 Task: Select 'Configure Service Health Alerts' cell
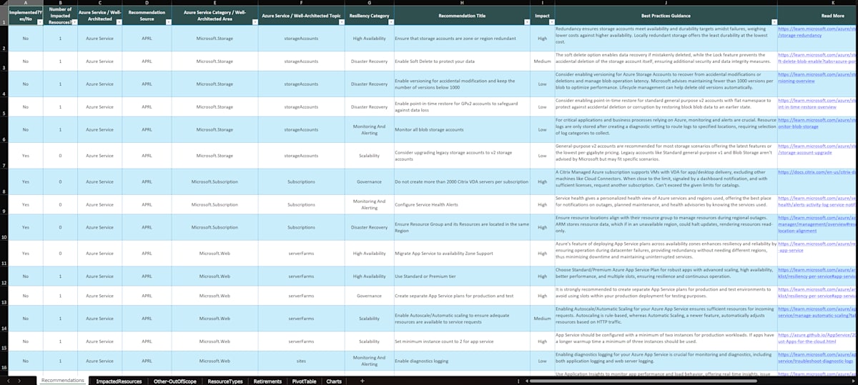(x=461, y=204)
